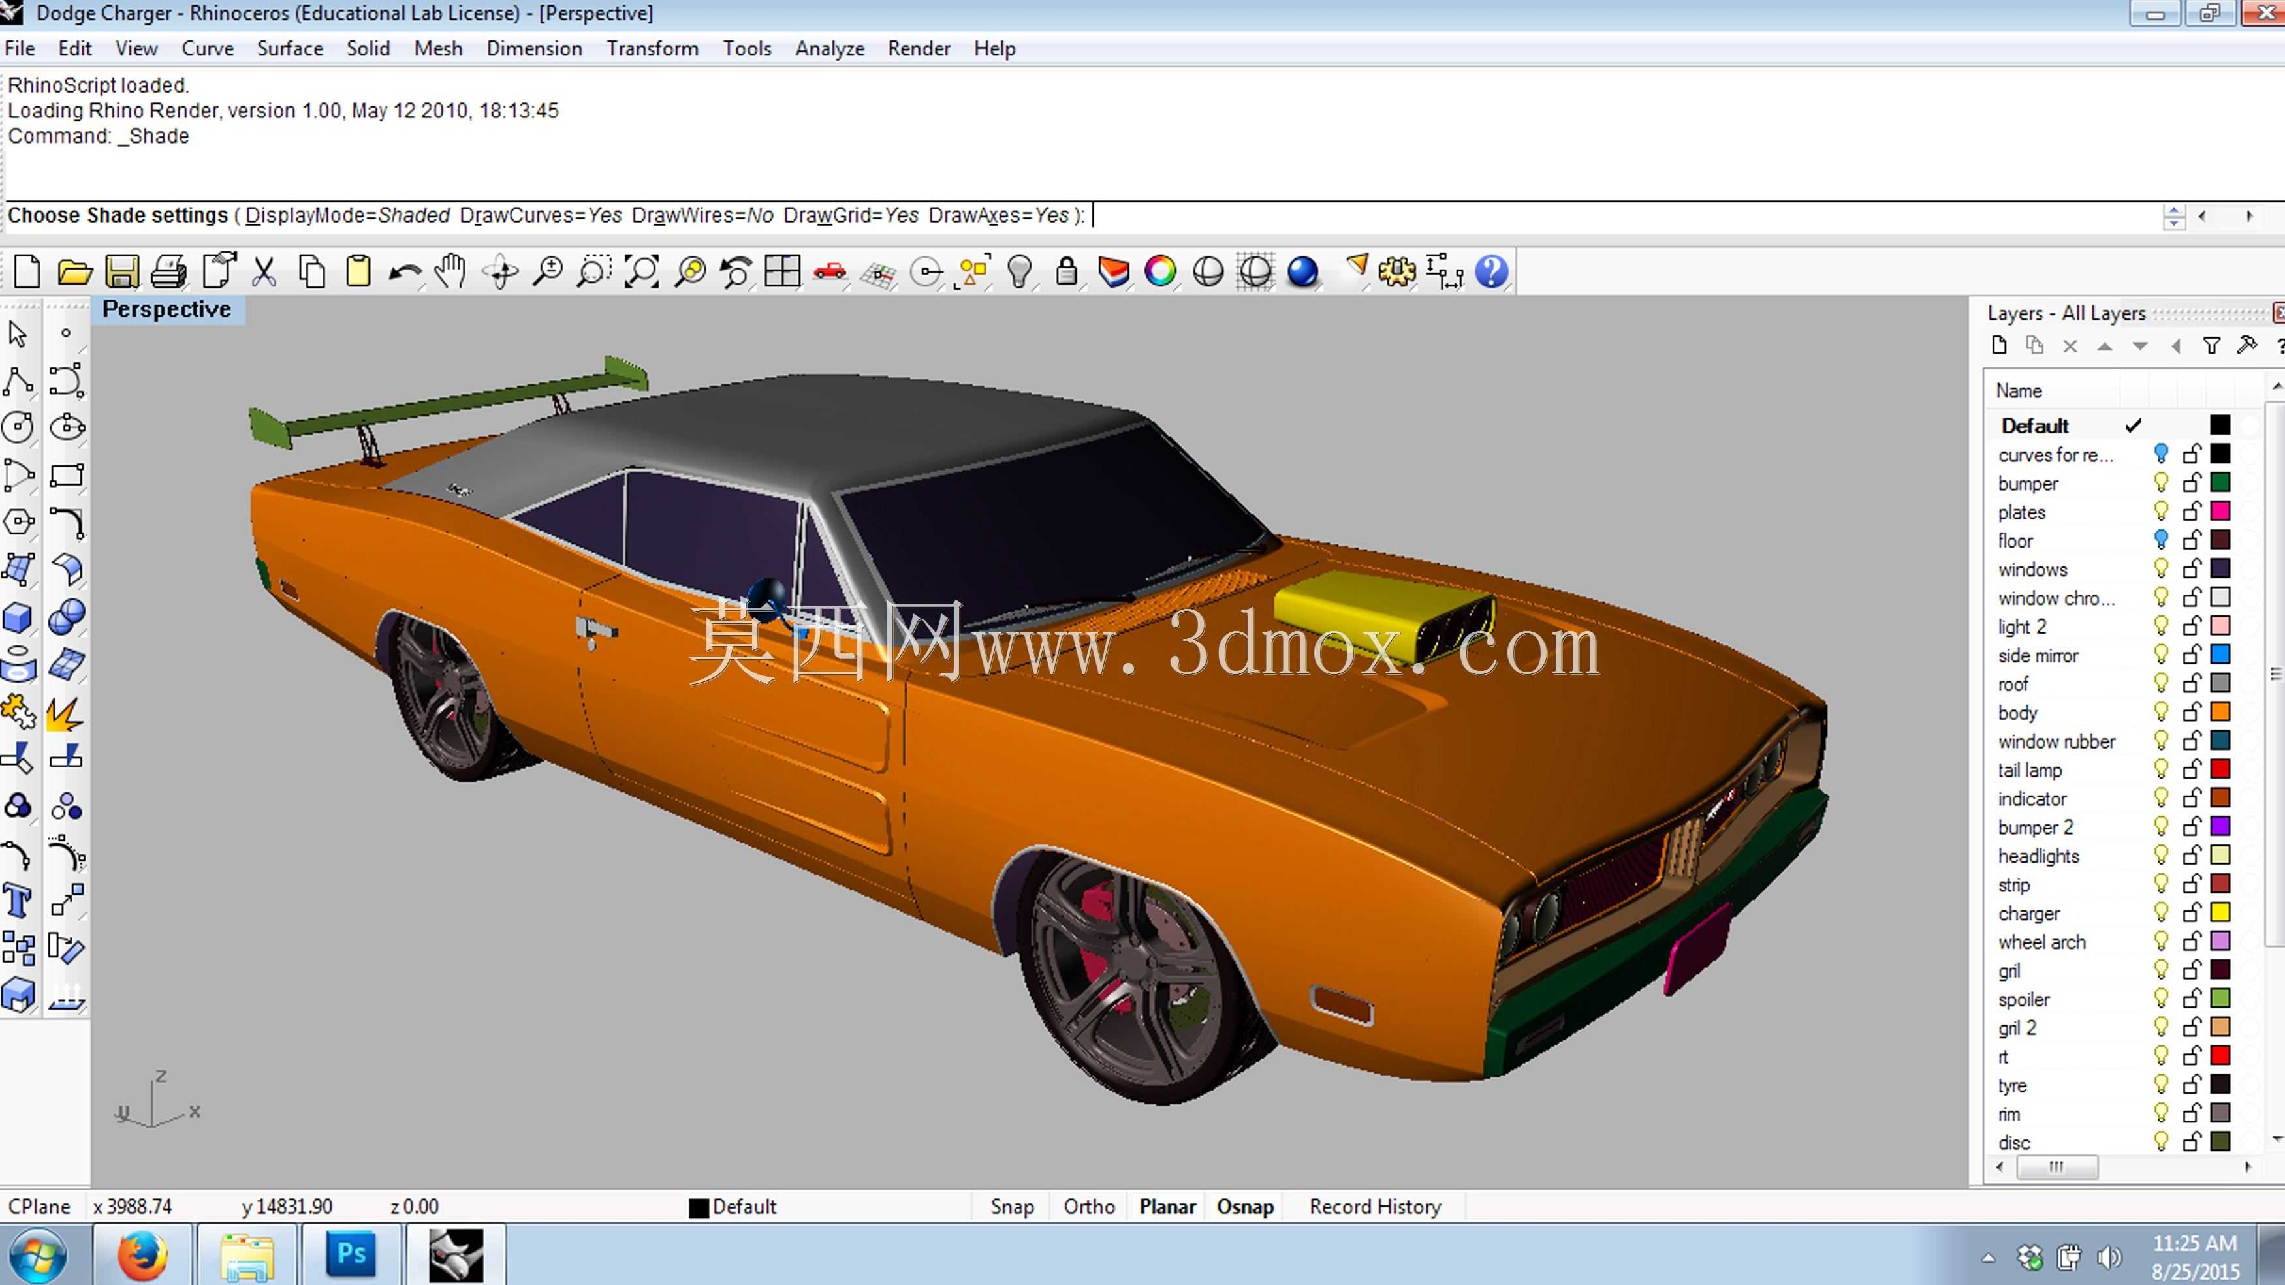
Task: Click the DrawGrid=Yes command option
Action: [x=851, y=215]
